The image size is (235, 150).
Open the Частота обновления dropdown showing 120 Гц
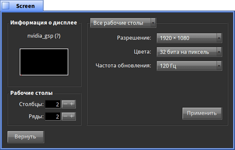pyautogui.click(x=189, y=66)
